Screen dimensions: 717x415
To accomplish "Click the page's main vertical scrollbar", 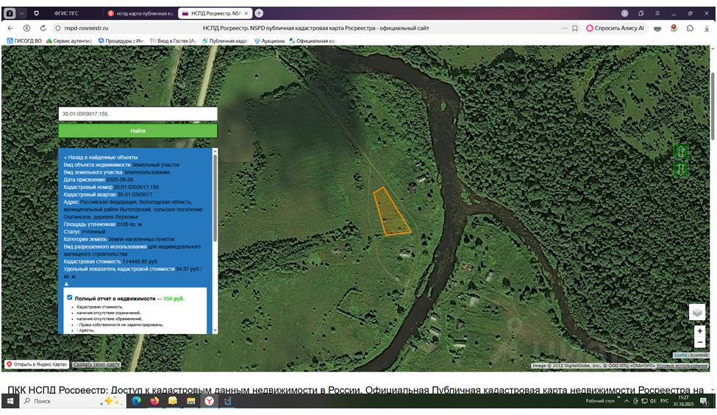I will 713,105.
